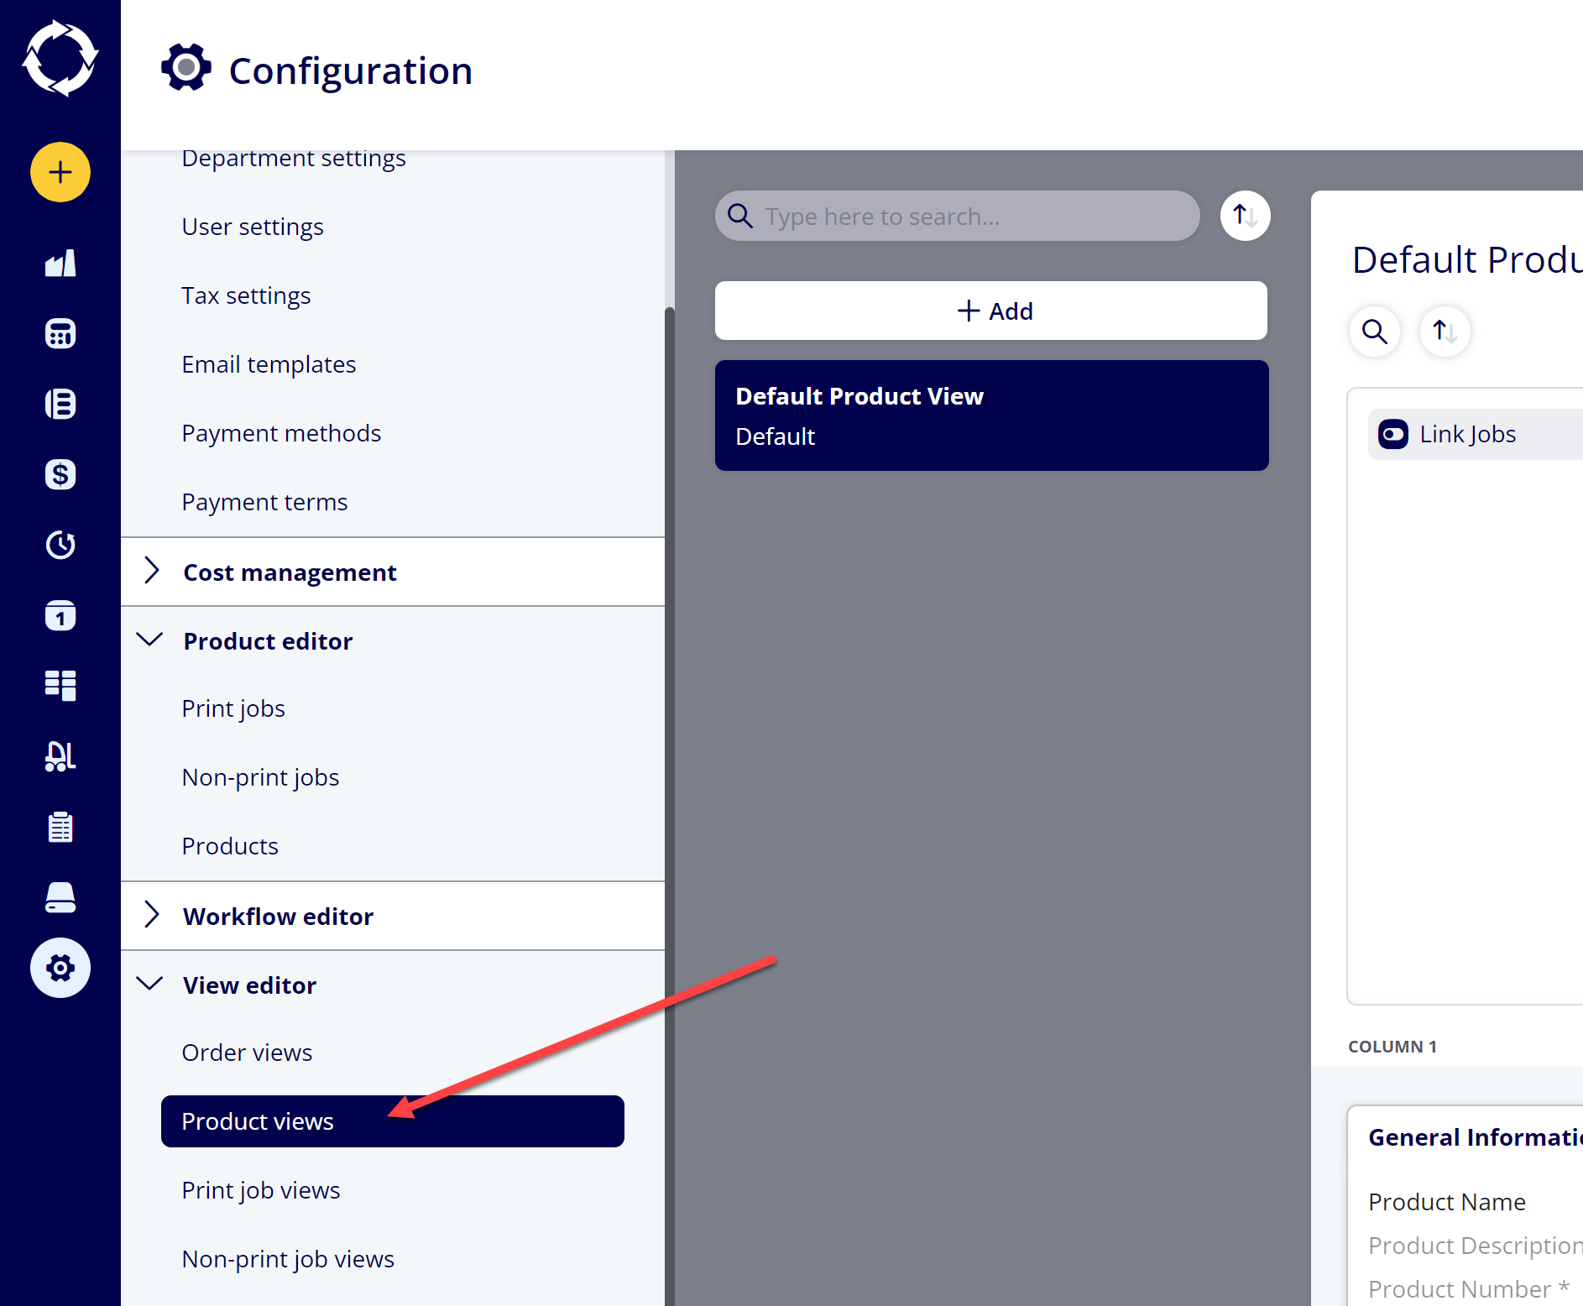Screen dimensions: 1583x1306
Task: Click the sort arrows beside search field
Action: 1245,216
